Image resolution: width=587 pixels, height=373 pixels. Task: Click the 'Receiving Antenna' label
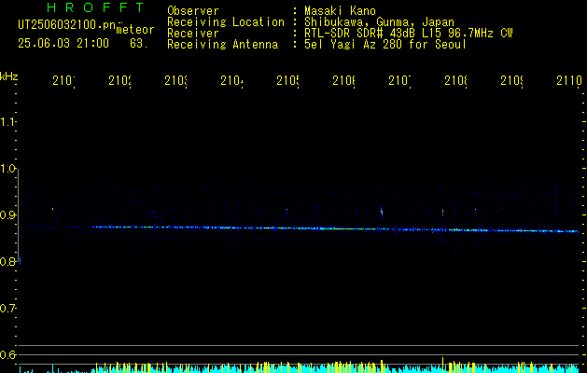222,45
